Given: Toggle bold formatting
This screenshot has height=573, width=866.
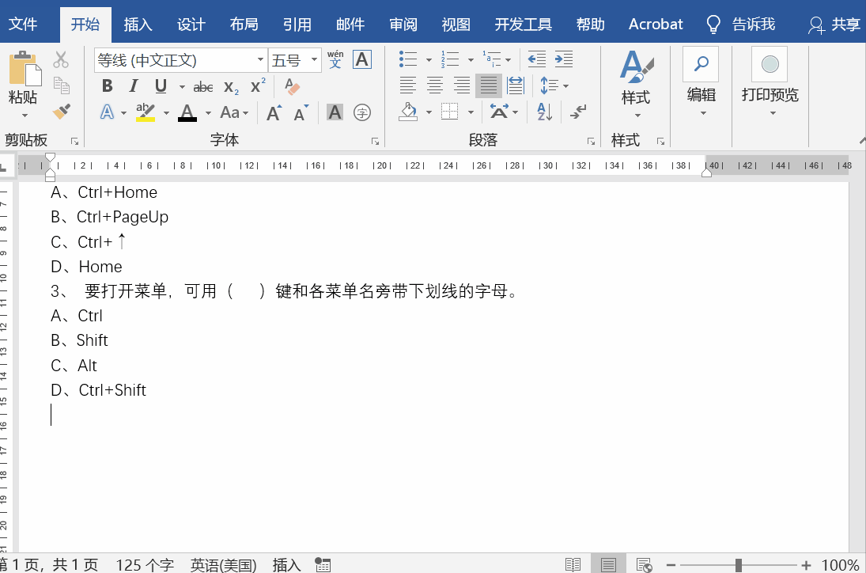Looking at the screenshot, I should pos(107,86).
